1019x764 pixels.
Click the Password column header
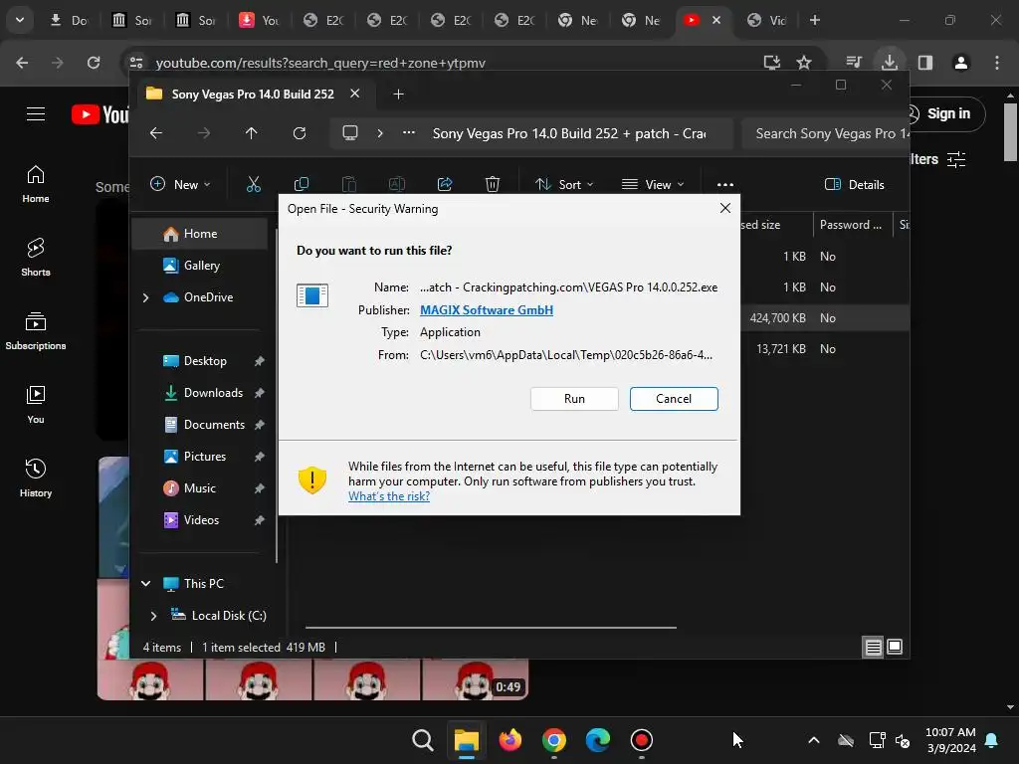(x=852, y=225)
